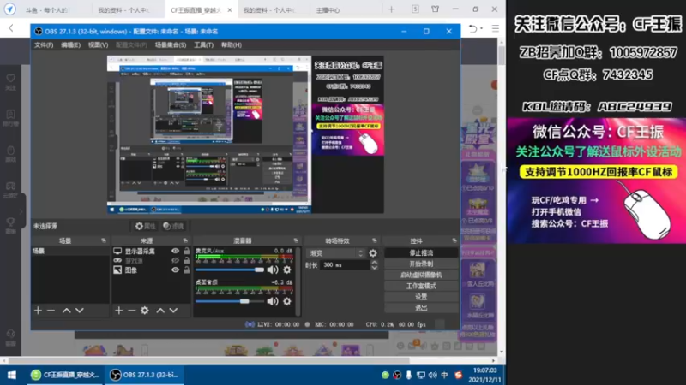The image size is (686, 385).
Task: Toggle the lock on 图像 source
Action: click(x=187, y=270)
